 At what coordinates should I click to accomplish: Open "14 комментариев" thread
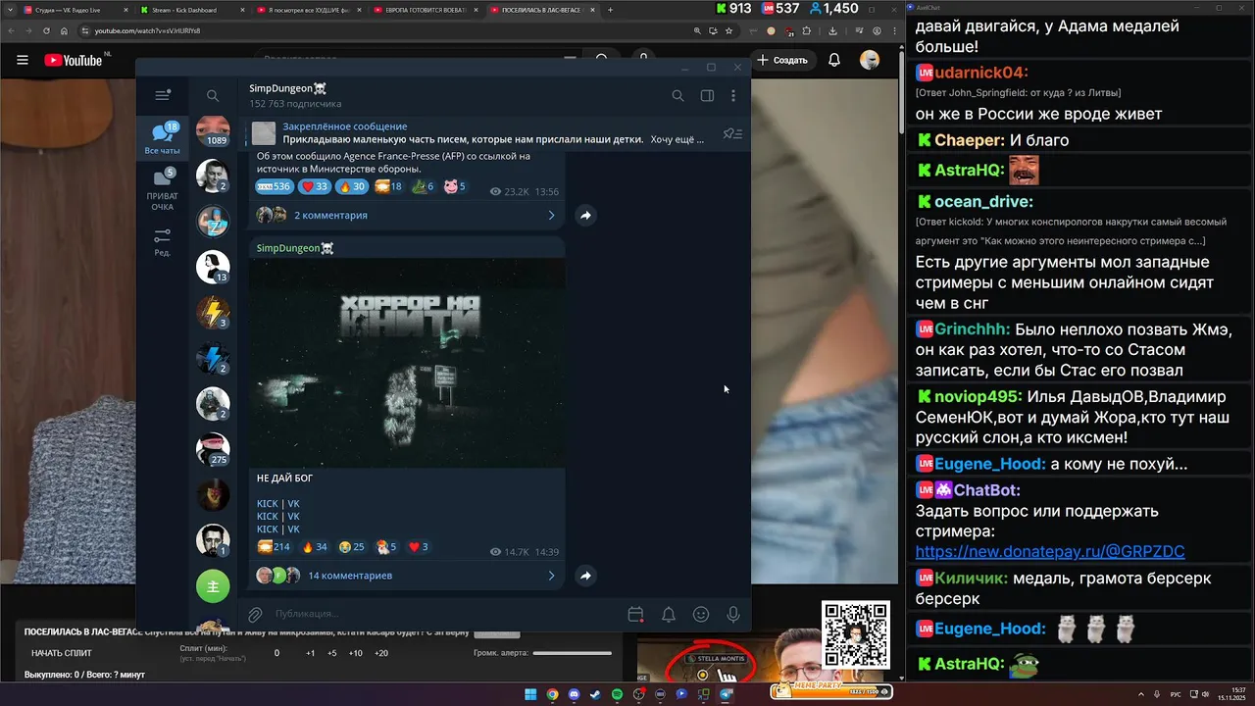click(x=406, y=575)
